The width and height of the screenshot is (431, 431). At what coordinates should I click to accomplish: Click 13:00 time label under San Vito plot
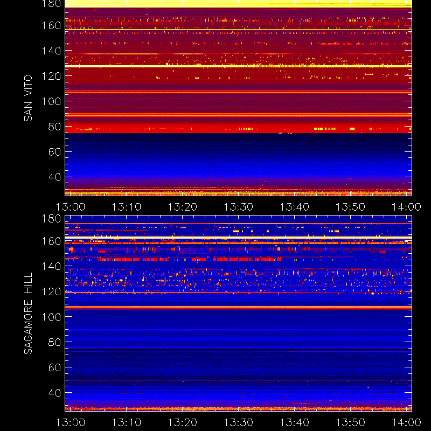[71, 207]
